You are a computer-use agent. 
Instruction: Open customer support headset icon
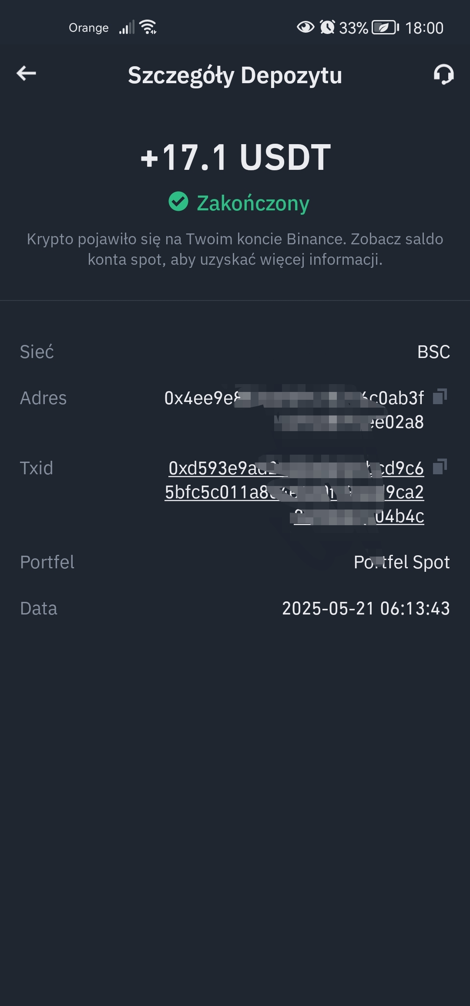click(x=443, y=74)
